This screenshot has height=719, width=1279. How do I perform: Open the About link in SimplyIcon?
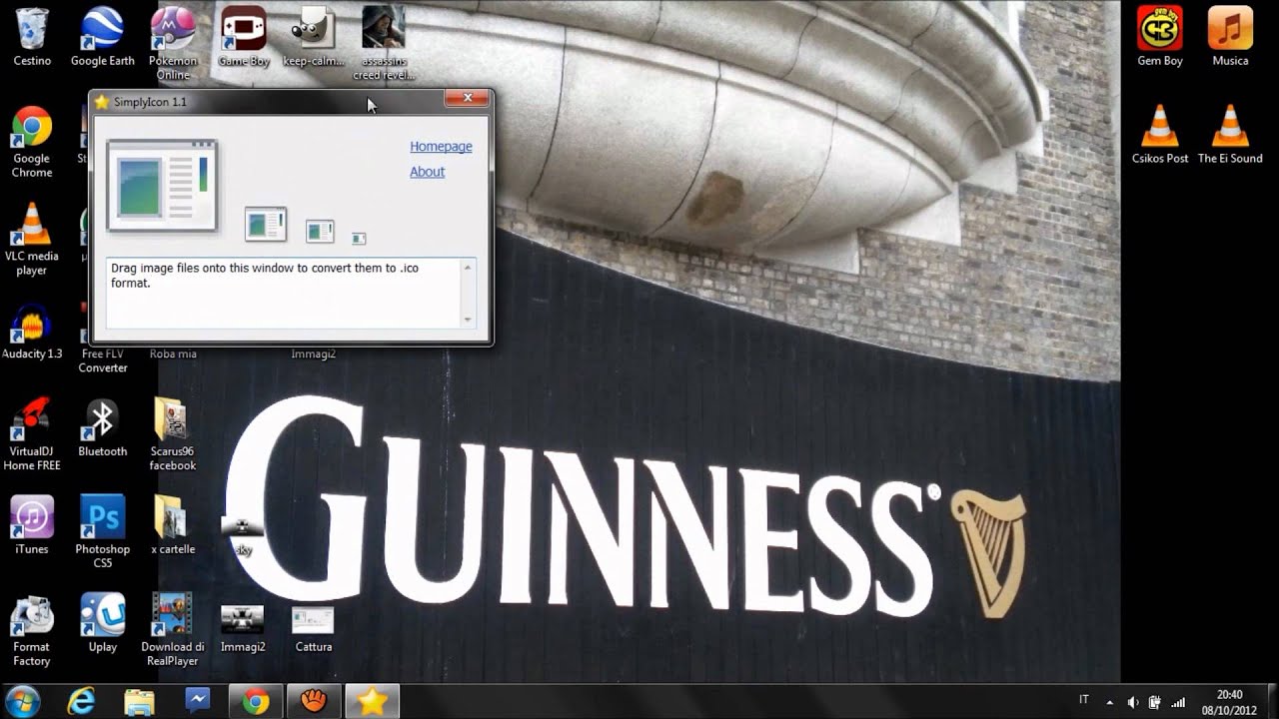tap(427, 172)
